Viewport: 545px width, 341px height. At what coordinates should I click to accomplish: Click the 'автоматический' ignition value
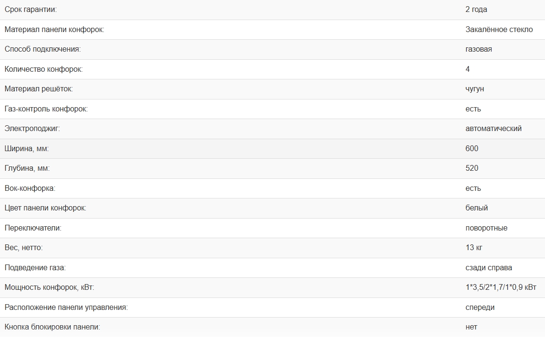tap(493, 129)
